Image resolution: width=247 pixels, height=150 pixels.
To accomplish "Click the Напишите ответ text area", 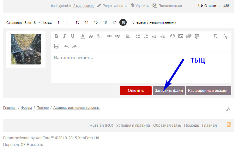I will pos(141,68).
